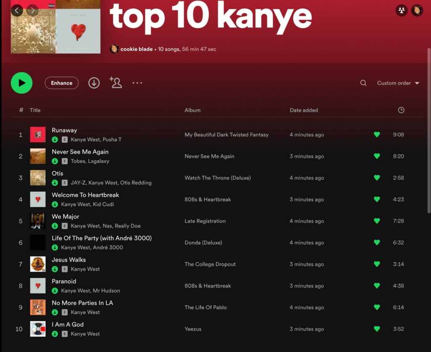Sort by the Title column header
This screenshot has width=431, height=352.
pyautogui.click(x=35, y=110)
